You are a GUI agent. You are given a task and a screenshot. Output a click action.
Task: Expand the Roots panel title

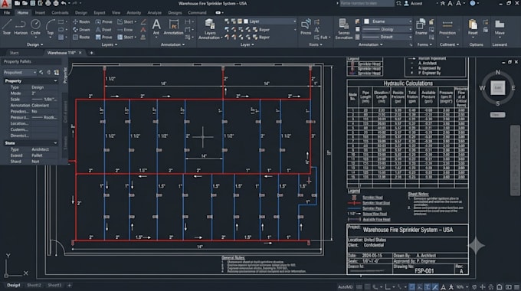click(316, 44)
